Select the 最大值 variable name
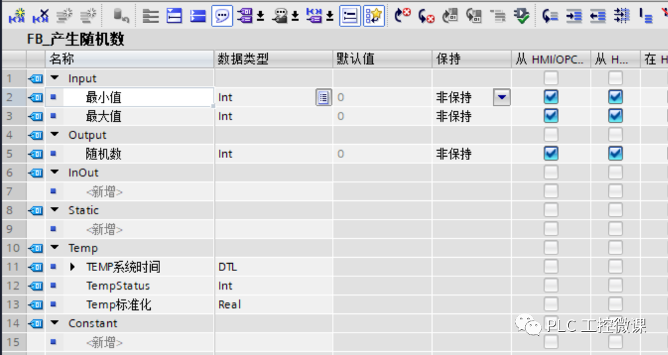668x355 pixels. coord(104,116)
